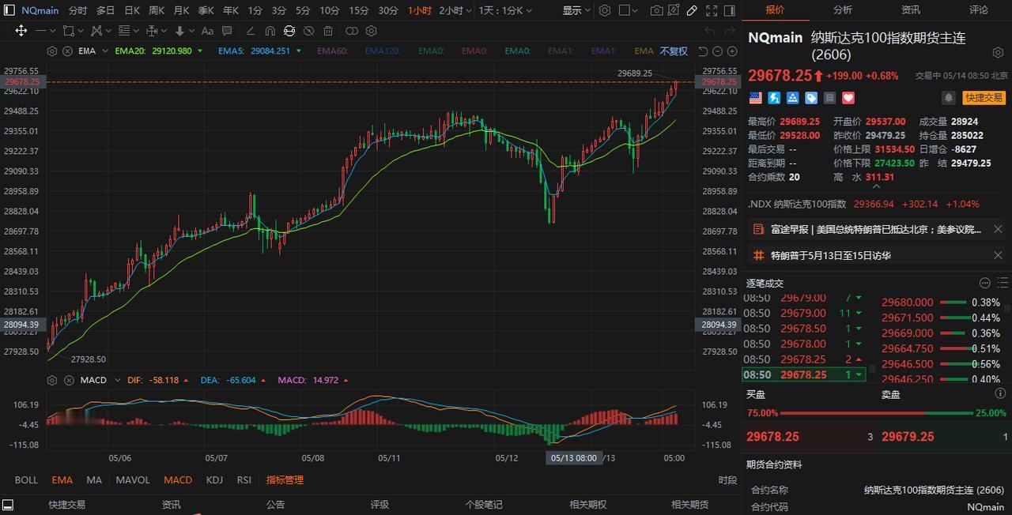This screenshot has height=515, width=1012.
Task: Click the 时段 session button
Action: (727, 479)
